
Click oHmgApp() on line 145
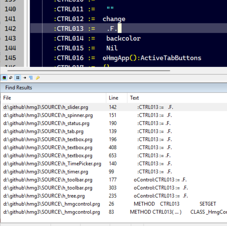tap(120, 58)
